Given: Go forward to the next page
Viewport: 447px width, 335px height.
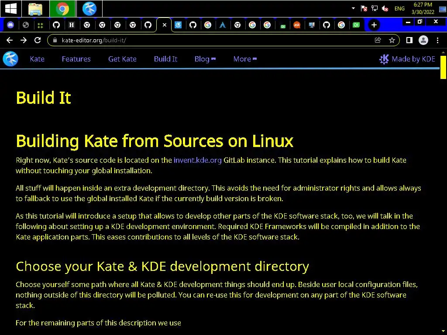Looking at the screenshot, I should 24,40.
